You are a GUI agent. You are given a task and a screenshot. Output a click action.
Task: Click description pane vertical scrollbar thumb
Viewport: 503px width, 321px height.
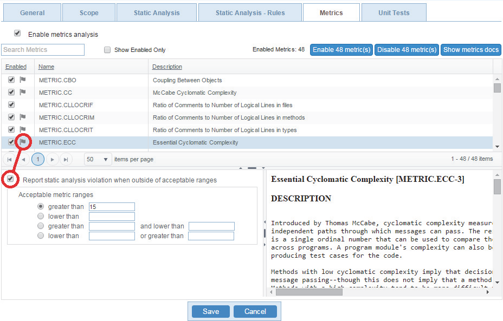pyautogui.click(x=497, y=186)
